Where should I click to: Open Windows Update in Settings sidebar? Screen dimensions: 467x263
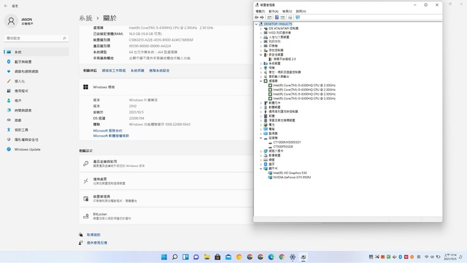coord(36,149)
